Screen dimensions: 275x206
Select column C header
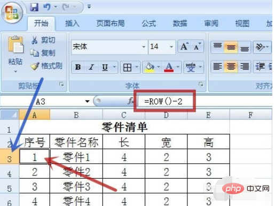124,115
